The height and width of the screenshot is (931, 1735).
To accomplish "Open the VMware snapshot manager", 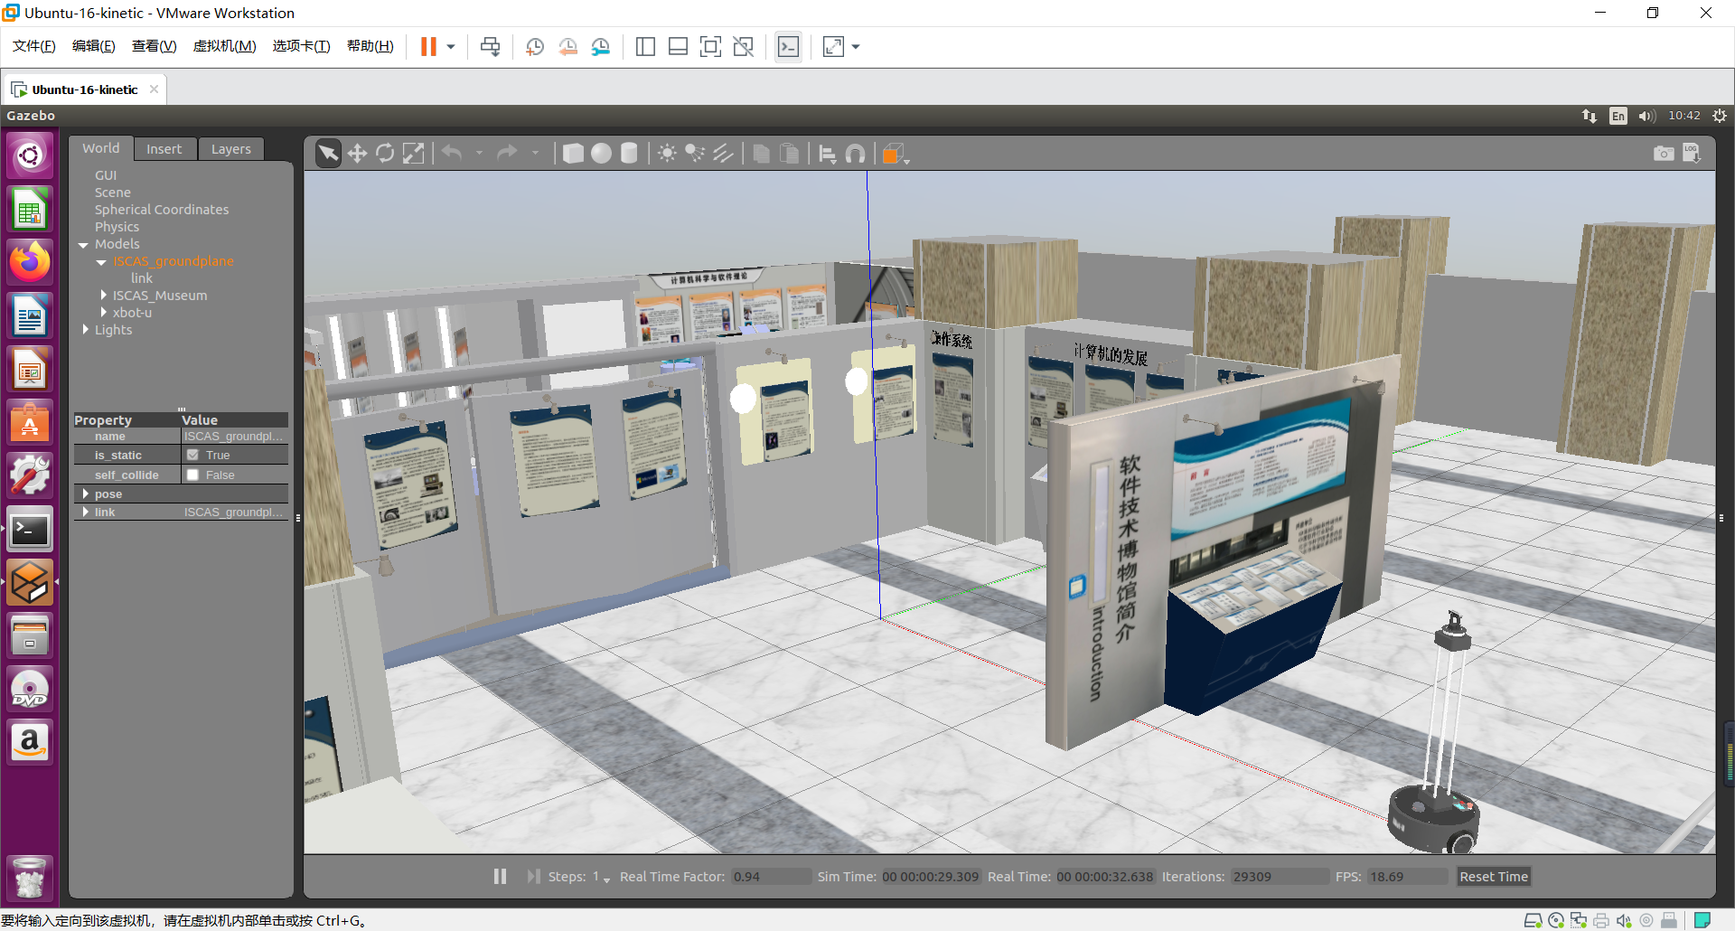I will click(601, 47).
